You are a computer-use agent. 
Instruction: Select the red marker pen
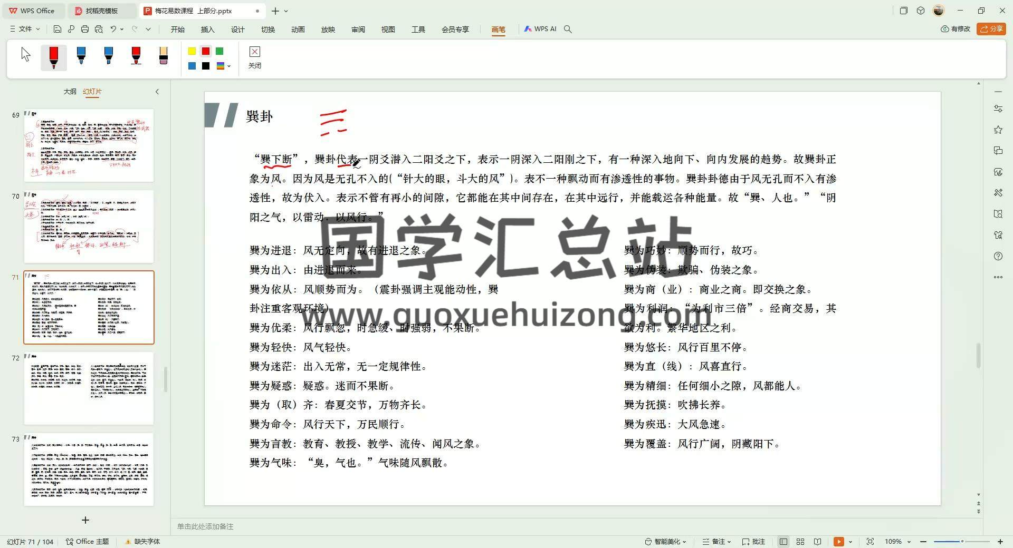click(x=53, y=57)
